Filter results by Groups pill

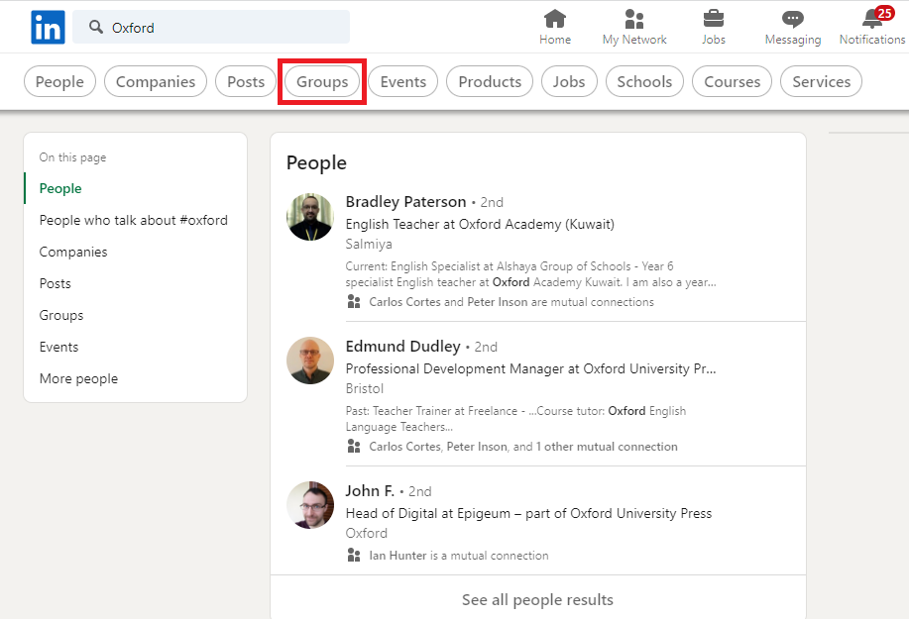322,81
